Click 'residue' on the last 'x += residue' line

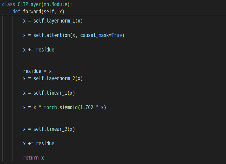45,144
